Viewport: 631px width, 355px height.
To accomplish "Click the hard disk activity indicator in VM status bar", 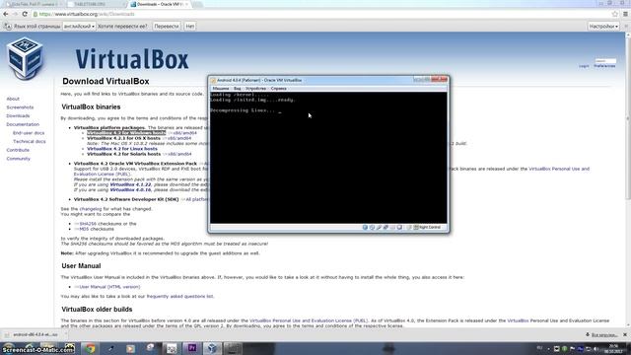I will click(x=365, y=228).
